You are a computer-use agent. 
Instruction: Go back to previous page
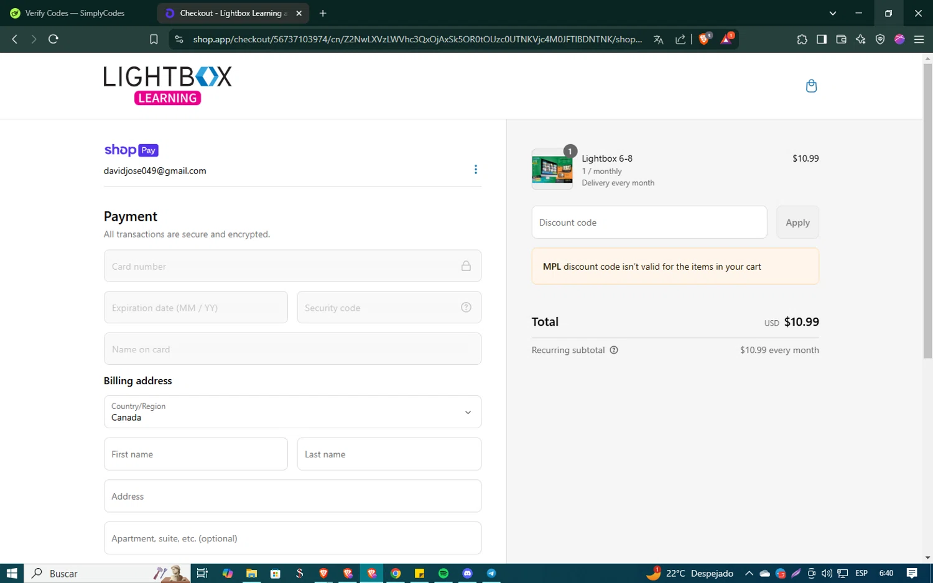(x=15, y=39)
